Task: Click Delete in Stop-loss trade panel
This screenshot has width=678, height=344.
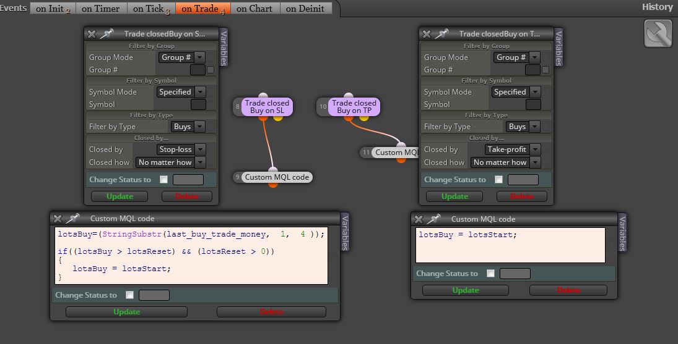Action: pyautogui.click(x=187, y=196)
